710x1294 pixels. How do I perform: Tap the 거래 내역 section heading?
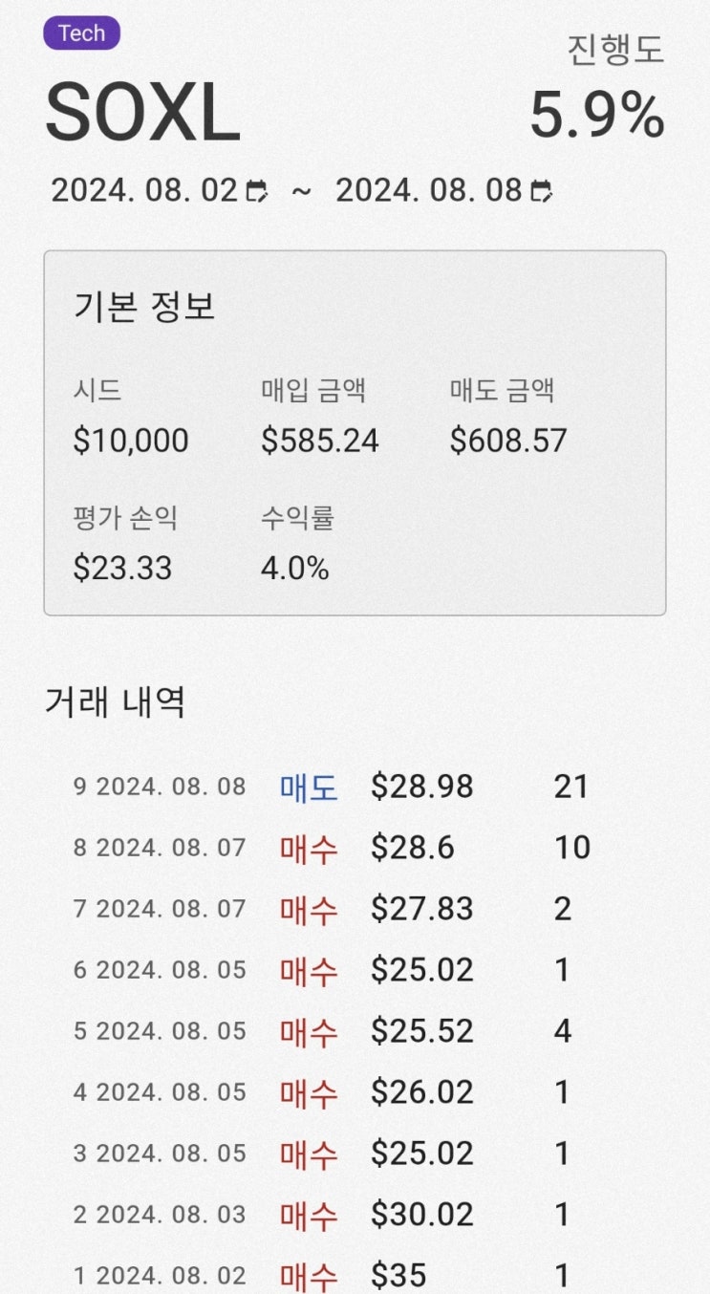[x=115, y=702]
